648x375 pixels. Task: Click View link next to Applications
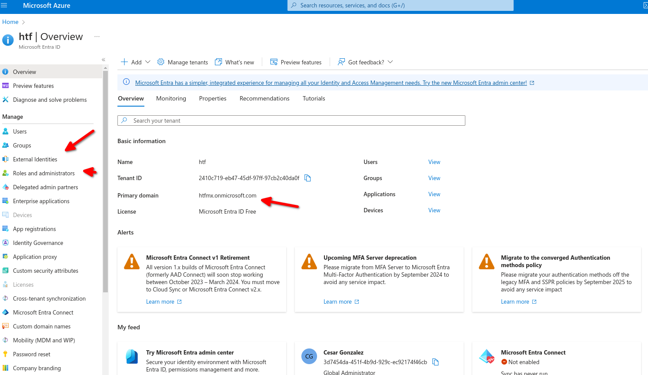[x=434, y=194]
